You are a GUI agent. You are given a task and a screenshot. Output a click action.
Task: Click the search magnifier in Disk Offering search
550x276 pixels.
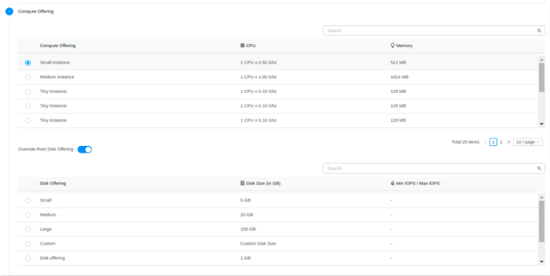coord(539,168)
